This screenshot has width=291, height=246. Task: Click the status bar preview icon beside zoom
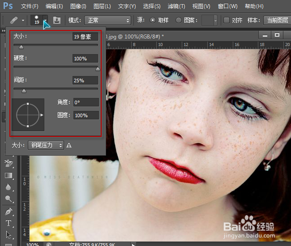point(49,244)
